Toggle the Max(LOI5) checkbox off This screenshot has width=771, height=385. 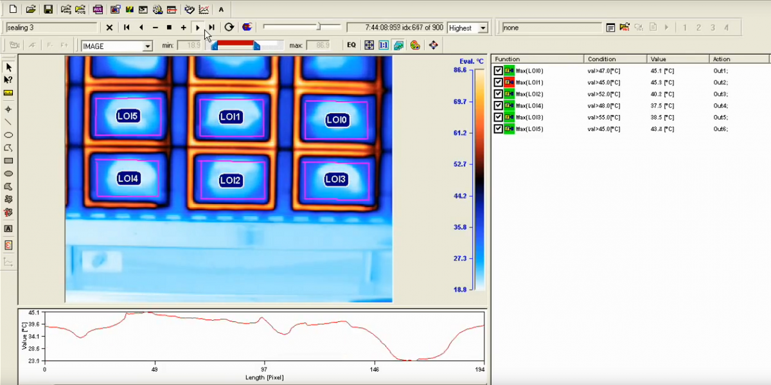tap(499, 129)
